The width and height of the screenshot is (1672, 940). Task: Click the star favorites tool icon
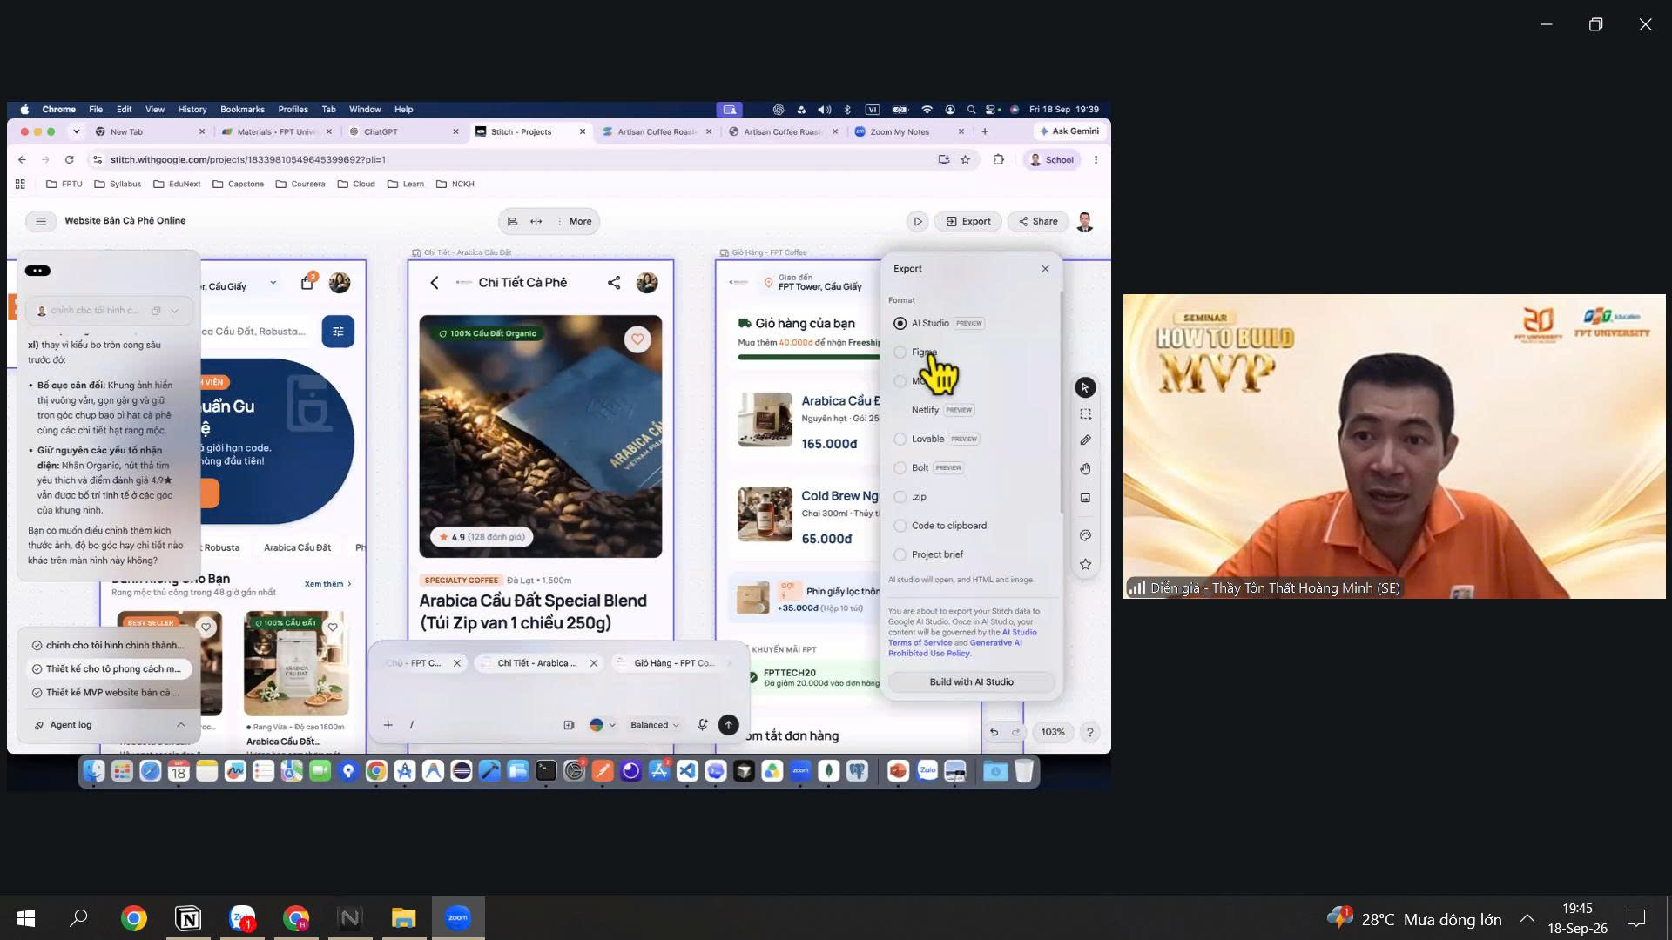coord(1085,564)
